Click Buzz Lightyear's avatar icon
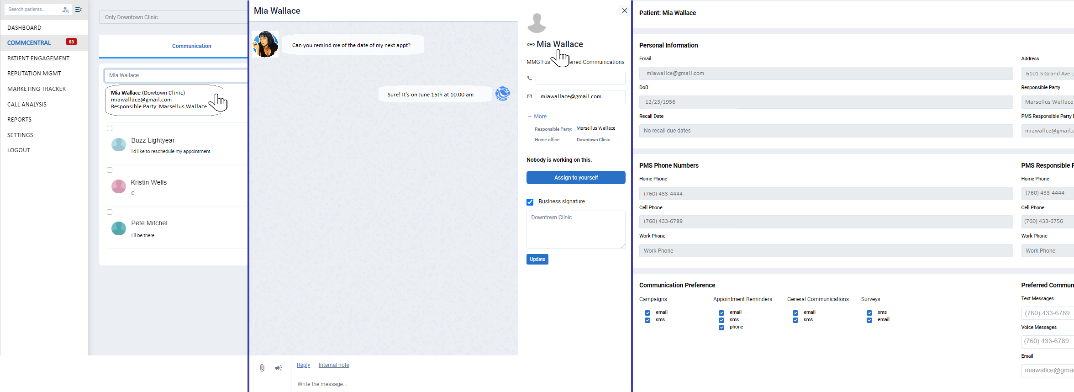Image resolution: width=1074 pixels, height=392 pixels. pyautogui.click(x=119, y=145)
